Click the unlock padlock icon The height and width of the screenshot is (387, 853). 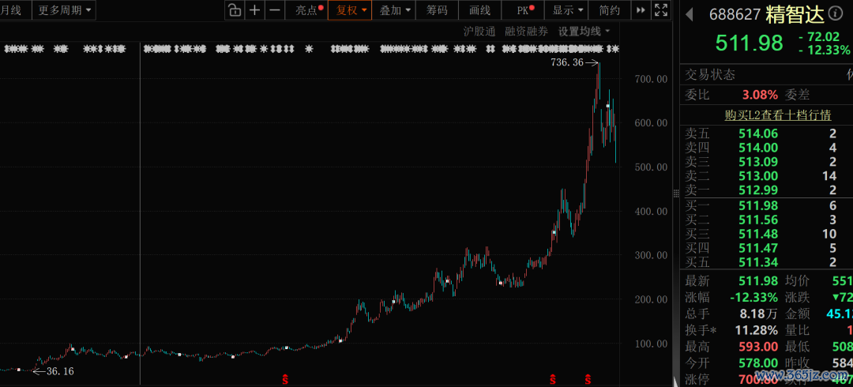235,9
